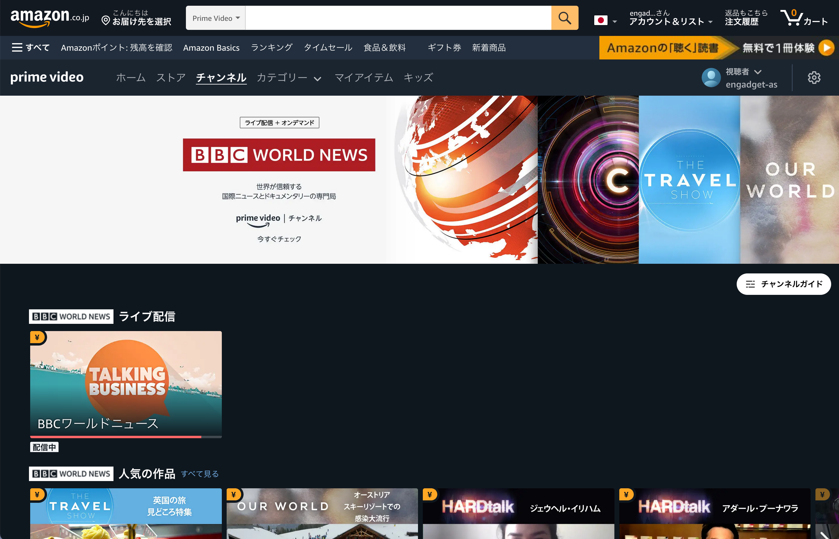Select the チャンネル tab
Screen dimensions: 839x539
click(x=221, y=77)
